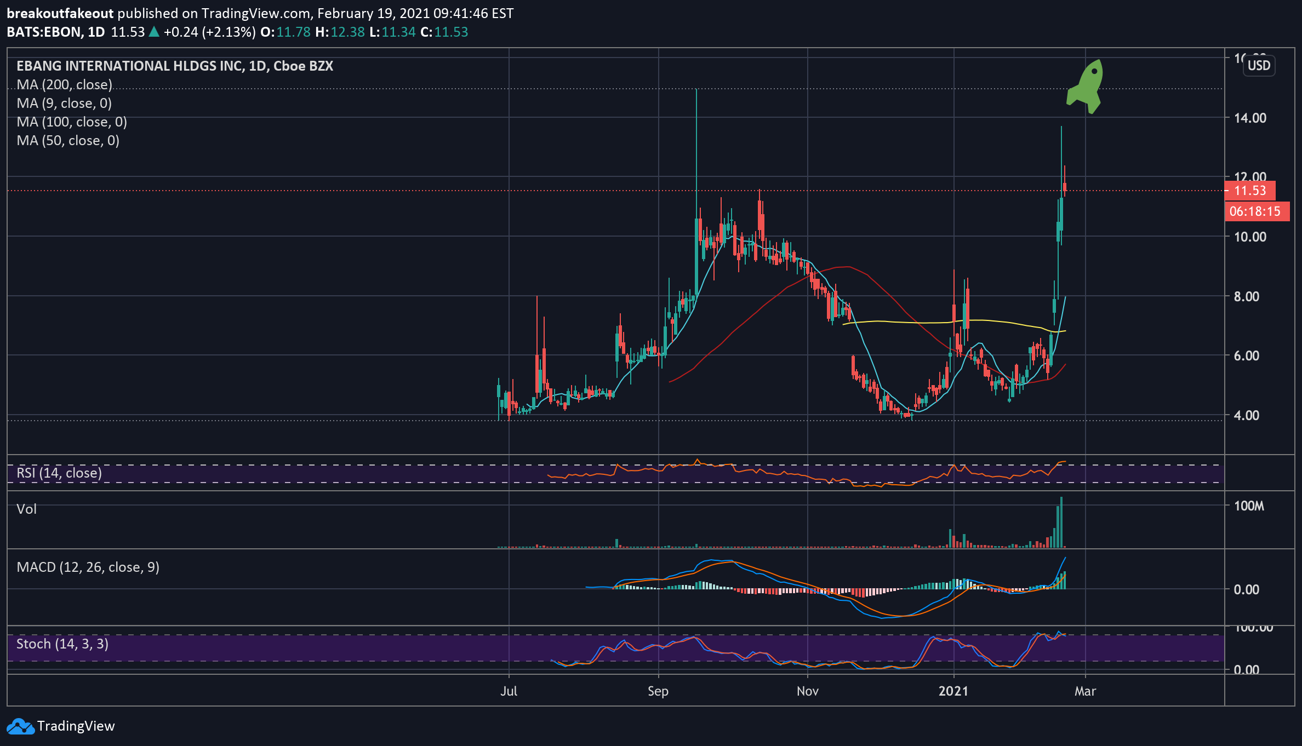Screen dimensions: 1302x746
Task: Click the C:11.53 close value in header
Action: 444,32
